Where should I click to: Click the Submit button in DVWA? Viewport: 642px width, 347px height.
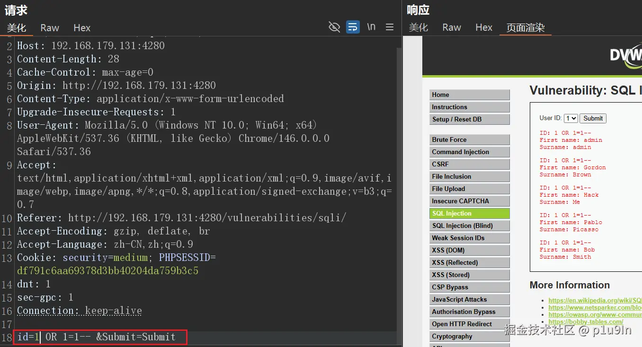[593, 118]
